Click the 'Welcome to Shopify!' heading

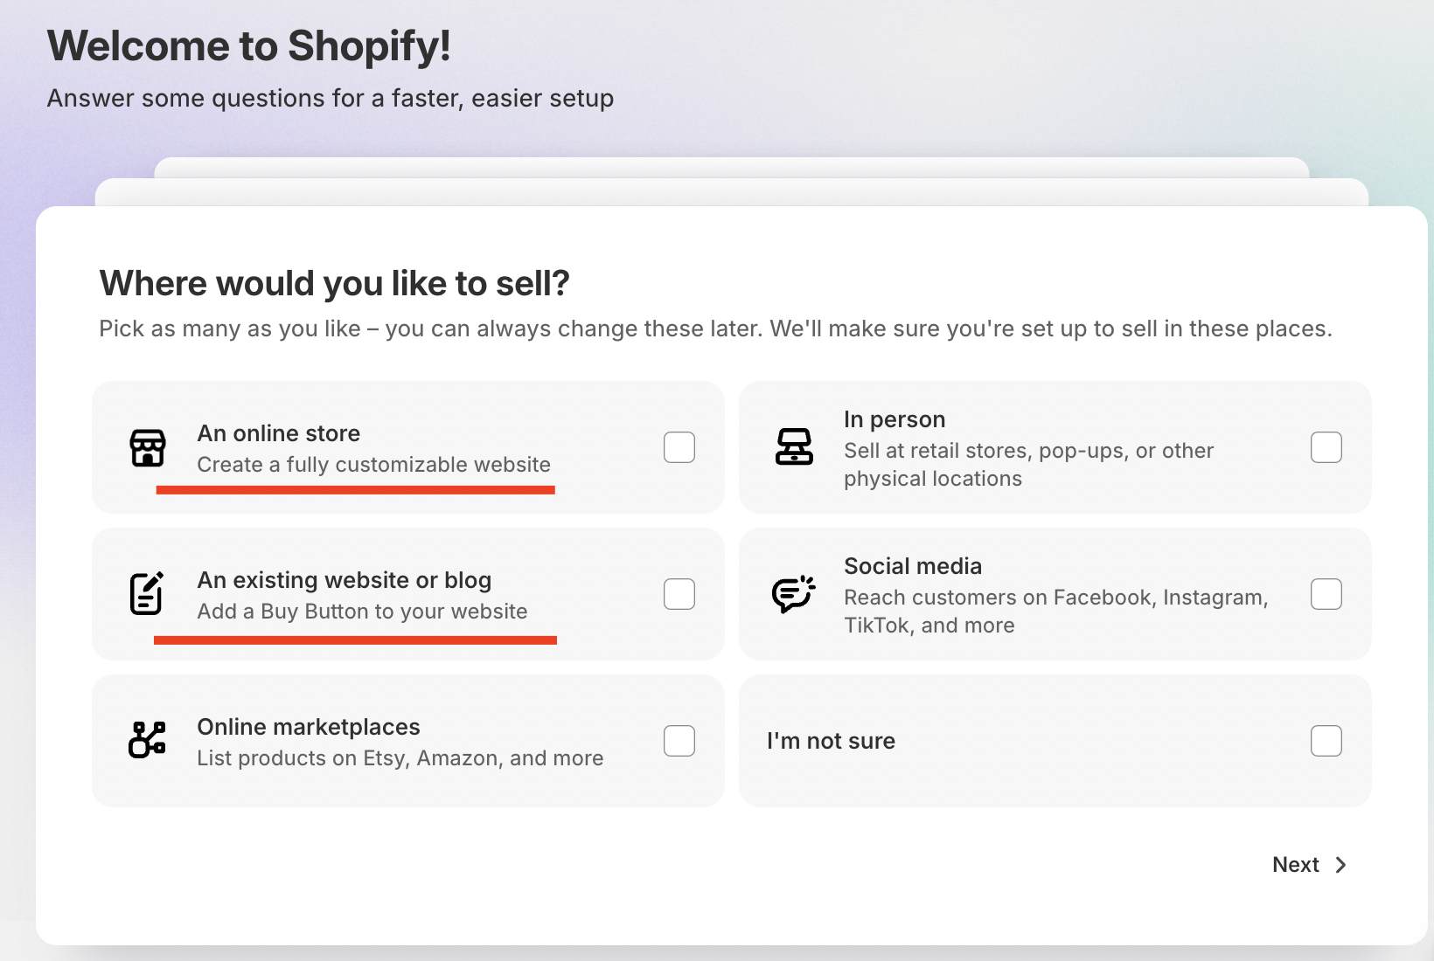click(249, 45)
